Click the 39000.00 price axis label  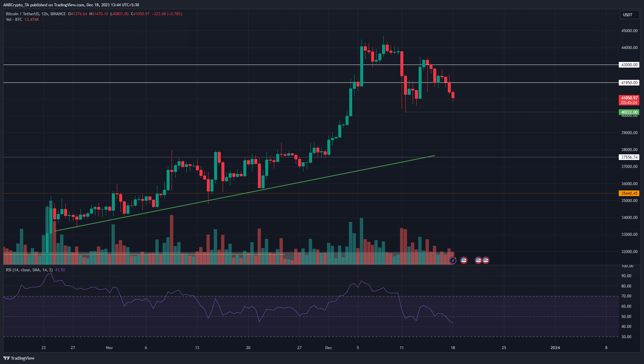629,133
